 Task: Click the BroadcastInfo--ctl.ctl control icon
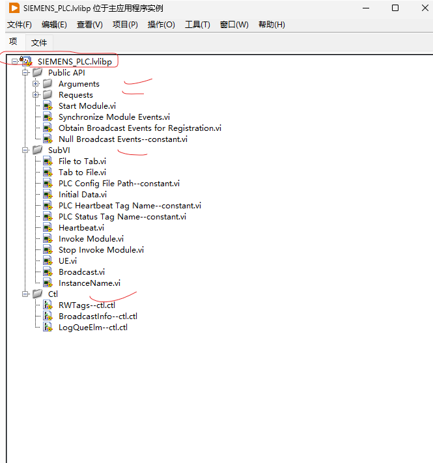pyautogui.click(x=47, y=316)
